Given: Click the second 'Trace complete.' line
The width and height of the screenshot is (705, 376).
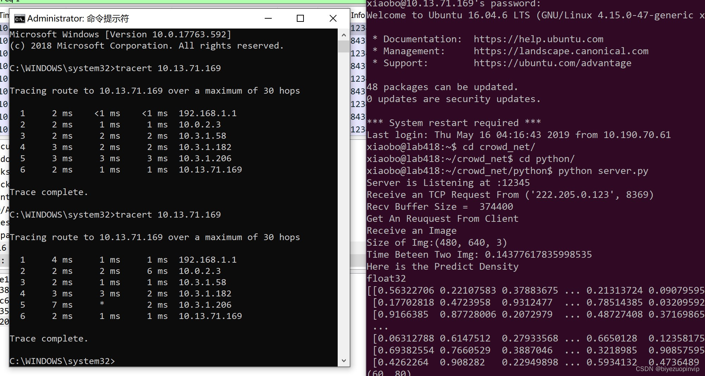Looking at the screenshot, I should [x=49, y=338].
